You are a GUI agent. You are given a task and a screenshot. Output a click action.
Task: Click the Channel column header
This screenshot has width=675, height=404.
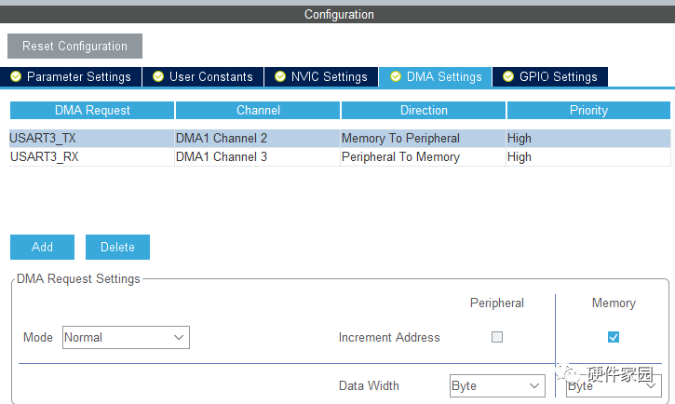pyautogui.click(x=258, y=110)
